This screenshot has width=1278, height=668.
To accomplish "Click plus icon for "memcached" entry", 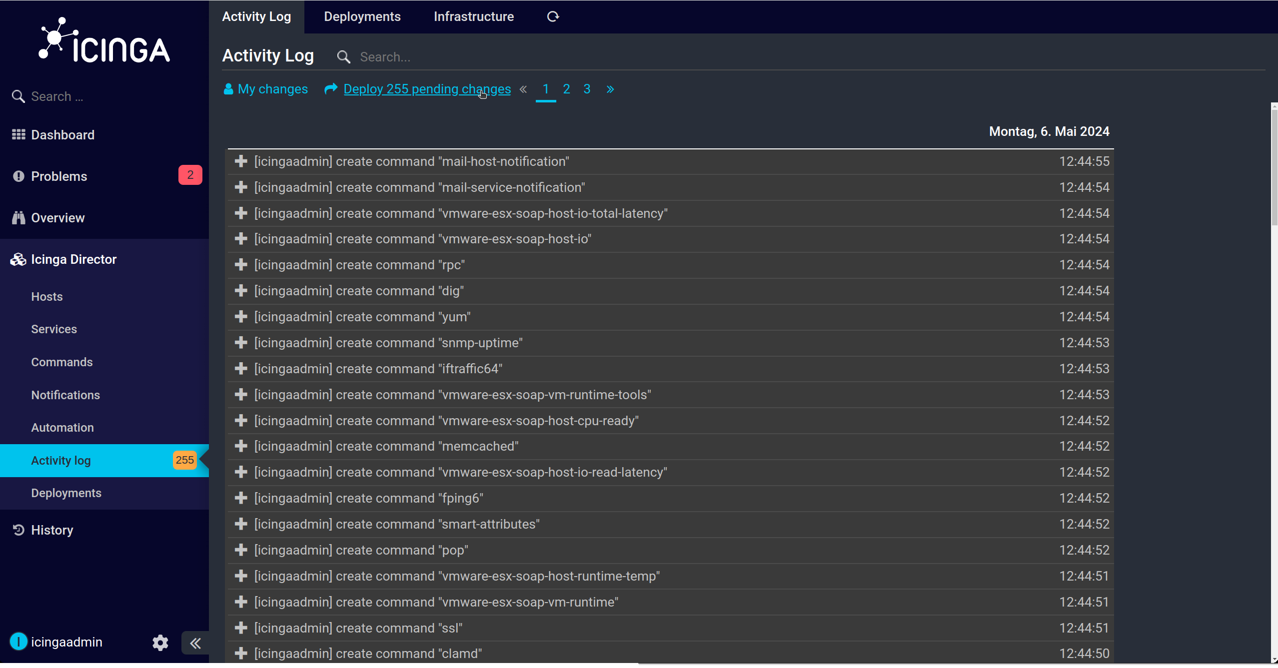I will (x=241, y=446).
